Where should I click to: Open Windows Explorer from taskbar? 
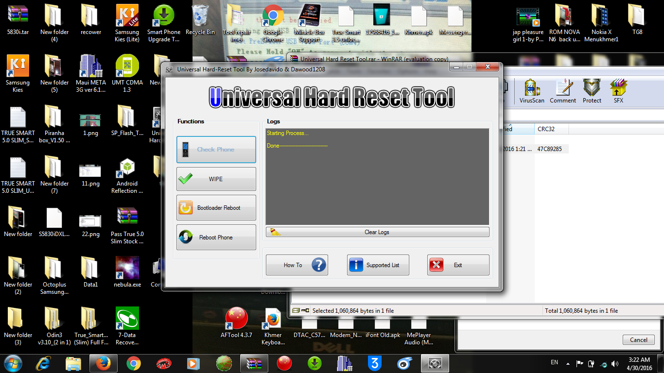click(73, 363)
